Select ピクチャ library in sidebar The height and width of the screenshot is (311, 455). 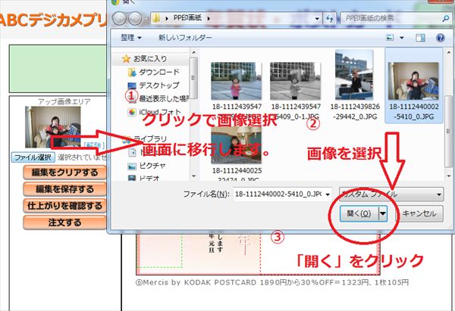click(152, 166)
